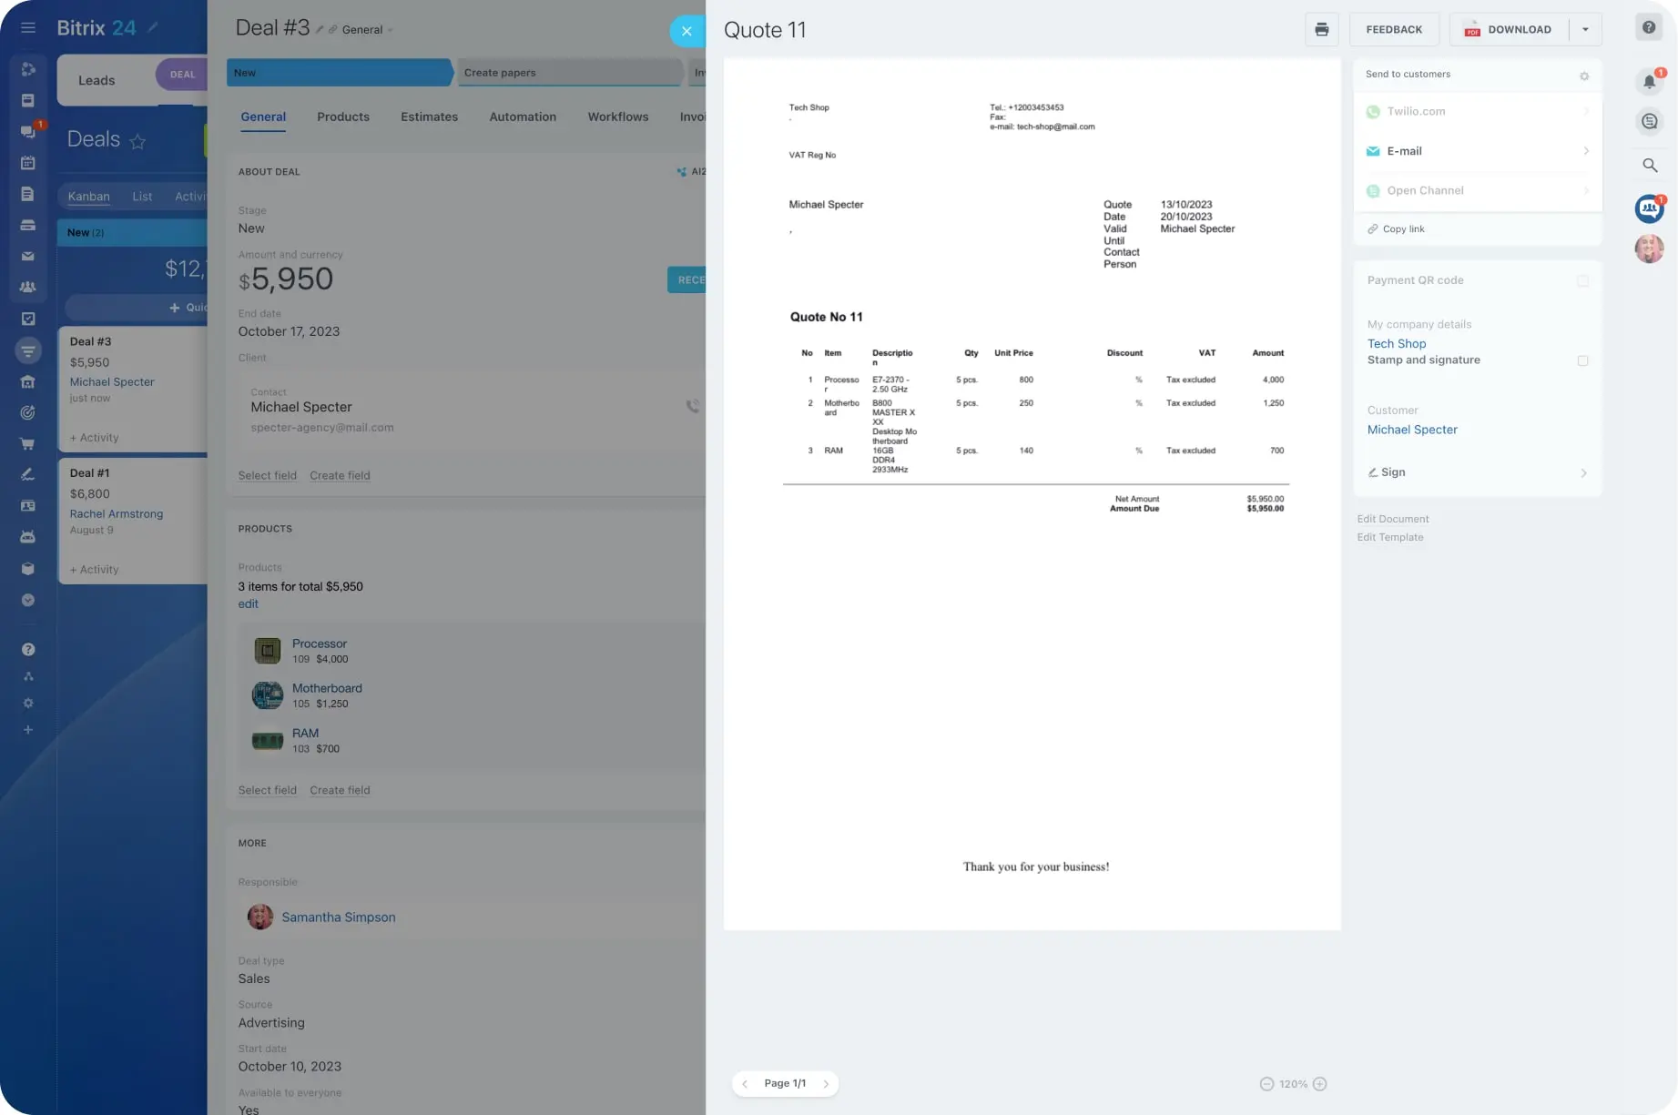The width and height of the screenshot is (1678, 1115).
Task: Open the hamburger menu beside Bitrix 24
Action: click(28, 28)
